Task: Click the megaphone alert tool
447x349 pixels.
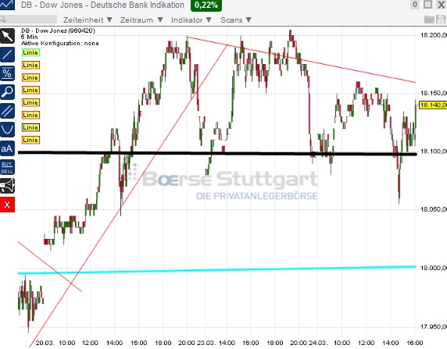Action: pyautogui.click(x=7, y=186)
